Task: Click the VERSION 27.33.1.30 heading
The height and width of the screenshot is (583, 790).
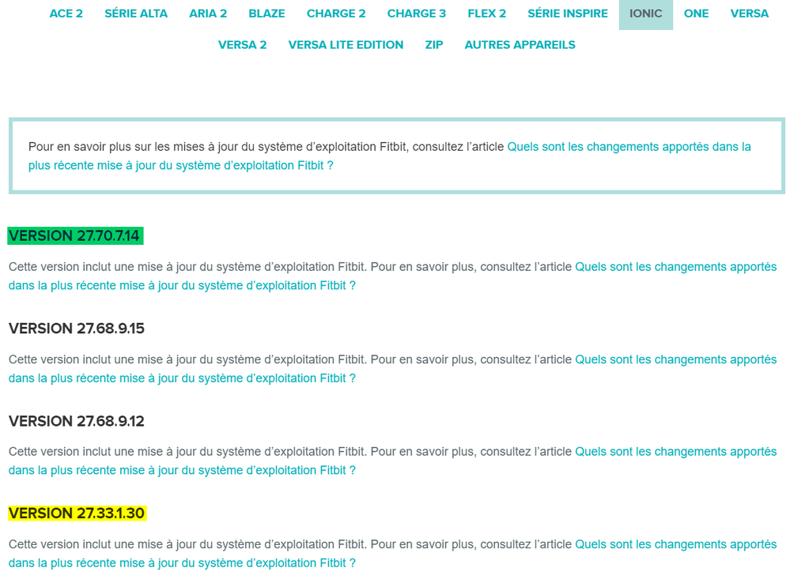Action: click(77, 513)
